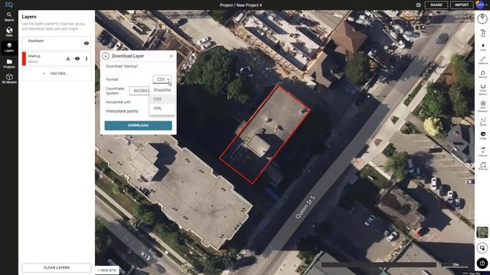
Task: Select the 3D Contour tool
Action: pyautogui.click(x=483, y=151)
